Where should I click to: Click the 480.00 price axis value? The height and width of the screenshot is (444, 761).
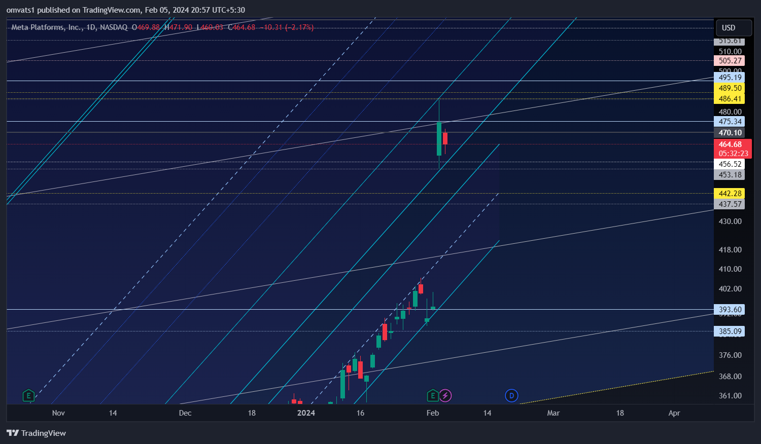coord(730,112)
